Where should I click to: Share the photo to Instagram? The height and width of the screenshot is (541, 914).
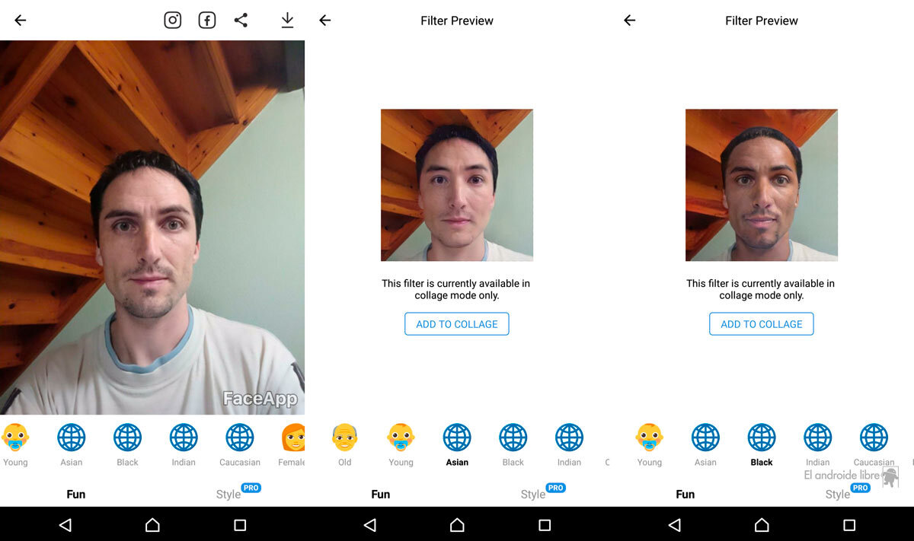173,21
